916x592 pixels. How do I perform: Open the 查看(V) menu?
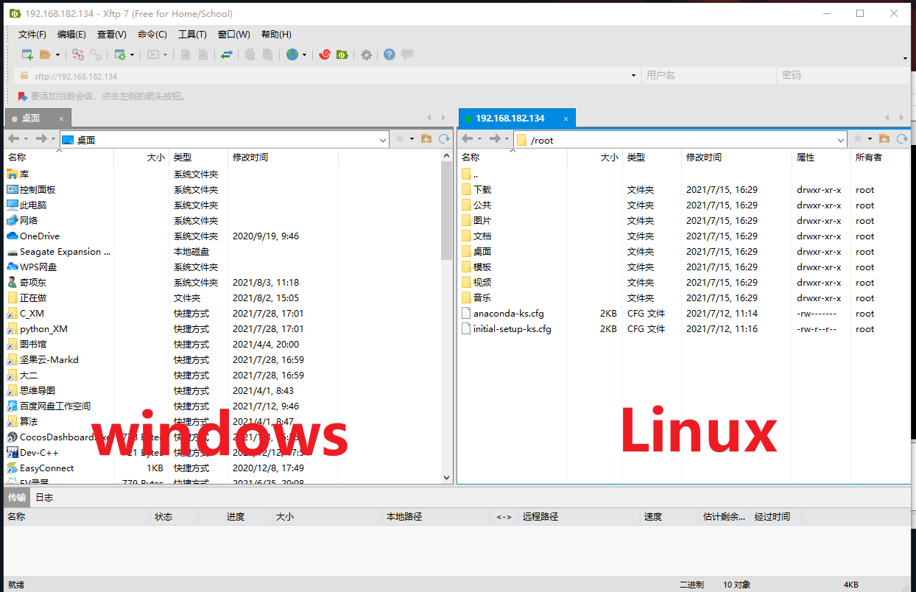click(111, 35)
